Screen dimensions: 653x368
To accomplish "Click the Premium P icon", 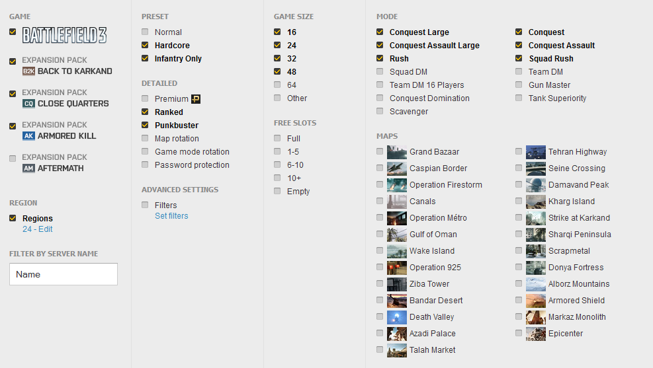I will click(x=196, y=99).
